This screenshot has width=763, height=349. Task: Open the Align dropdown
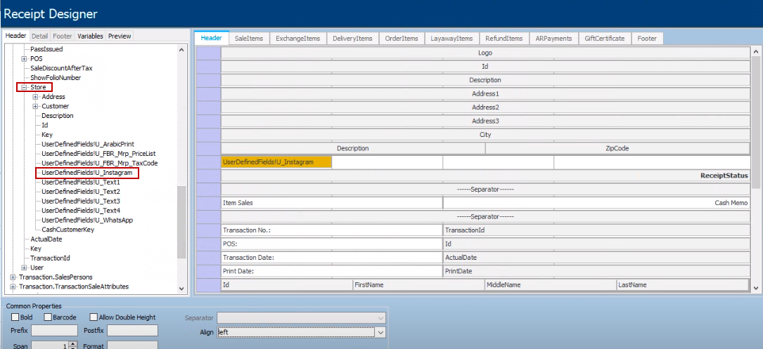[x=380, y=332]
